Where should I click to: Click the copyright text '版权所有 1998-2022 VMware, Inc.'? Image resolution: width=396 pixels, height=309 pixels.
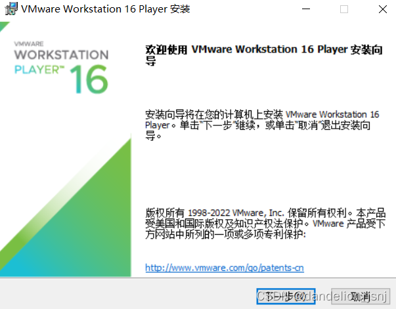click(x=215, y=213)
